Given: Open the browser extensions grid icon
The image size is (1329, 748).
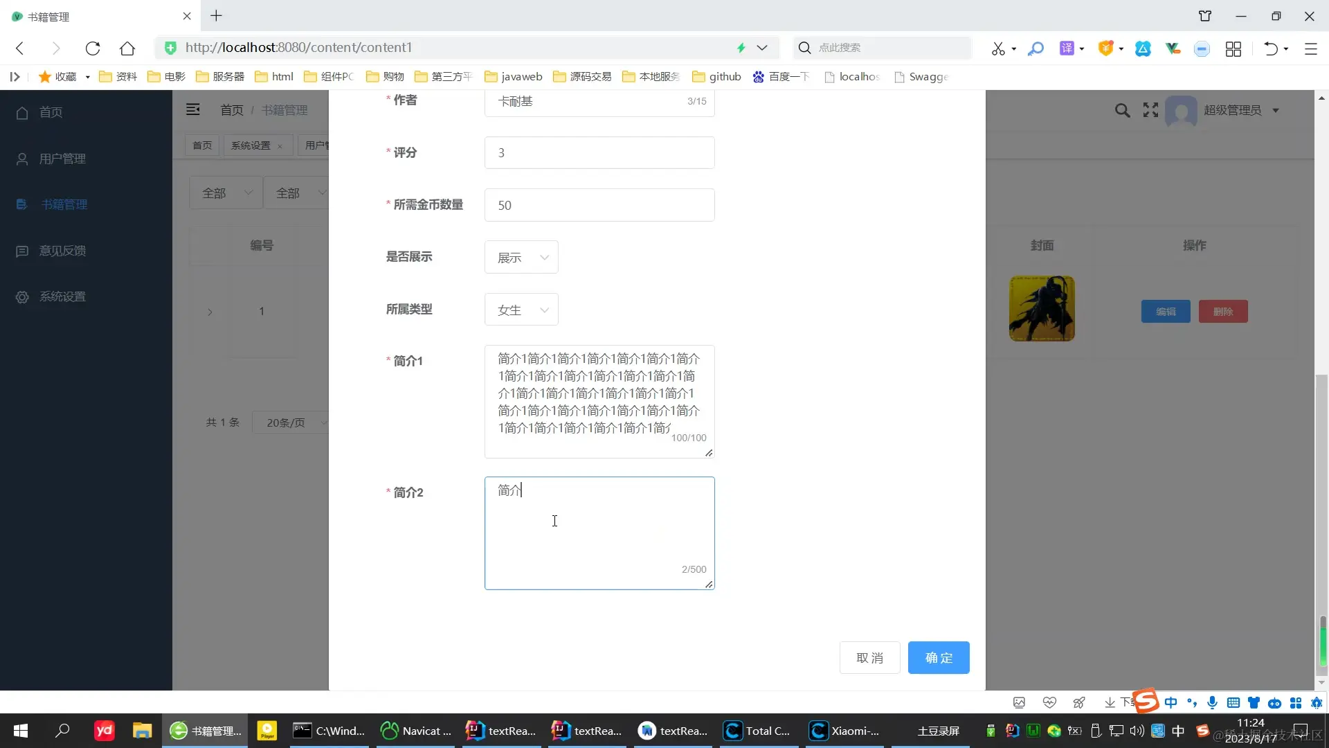Looking at the screenshot, I should pos(1233,48).
